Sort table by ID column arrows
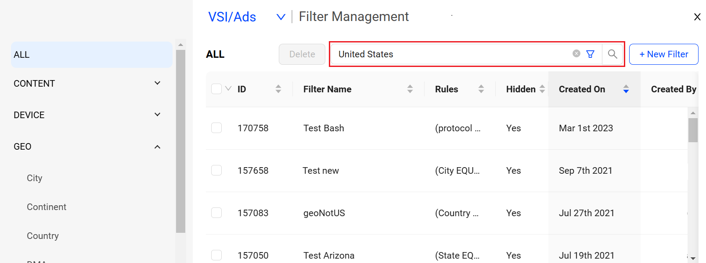Image resolution: width=706 pixels, height=263 pixels. pos(278,89)
